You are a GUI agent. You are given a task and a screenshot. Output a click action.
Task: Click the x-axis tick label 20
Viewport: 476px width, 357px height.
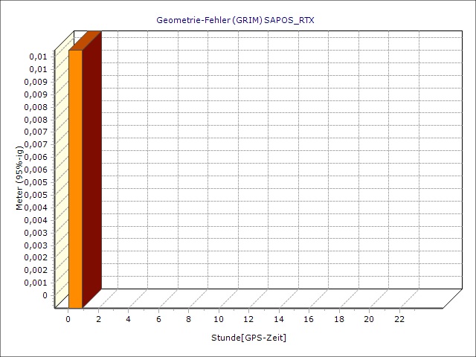[x=369, y=319]
